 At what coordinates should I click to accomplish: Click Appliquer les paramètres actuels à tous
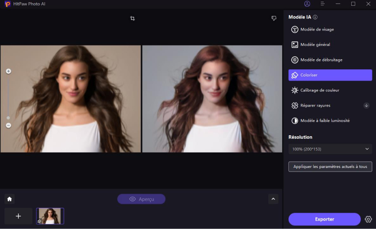click(x=330, y=167)
